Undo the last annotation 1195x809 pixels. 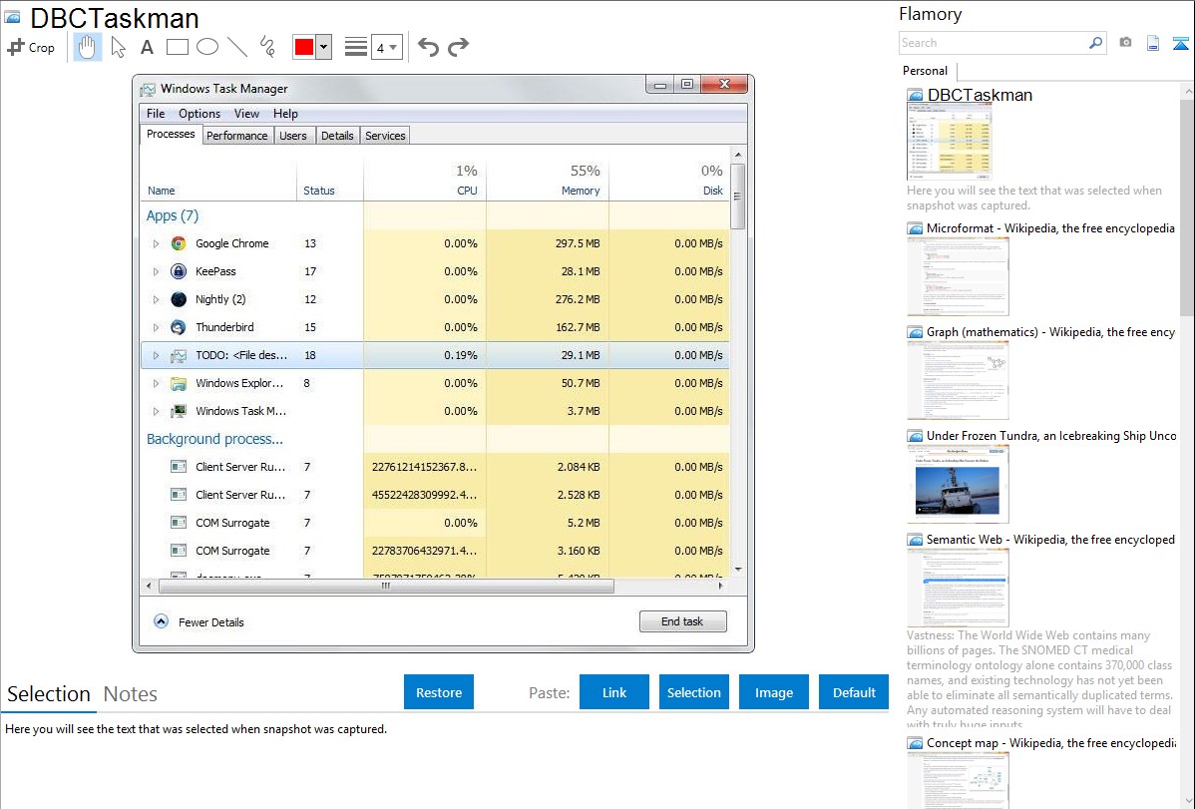428,47
